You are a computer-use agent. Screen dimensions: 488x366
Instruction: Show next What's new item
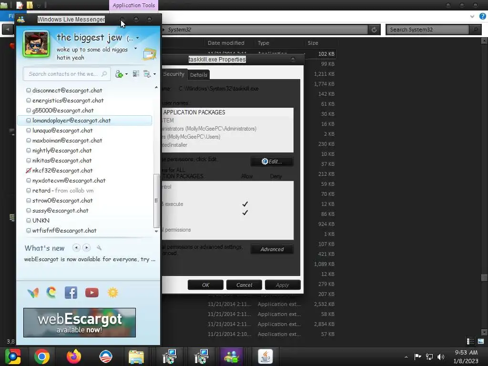87,248
